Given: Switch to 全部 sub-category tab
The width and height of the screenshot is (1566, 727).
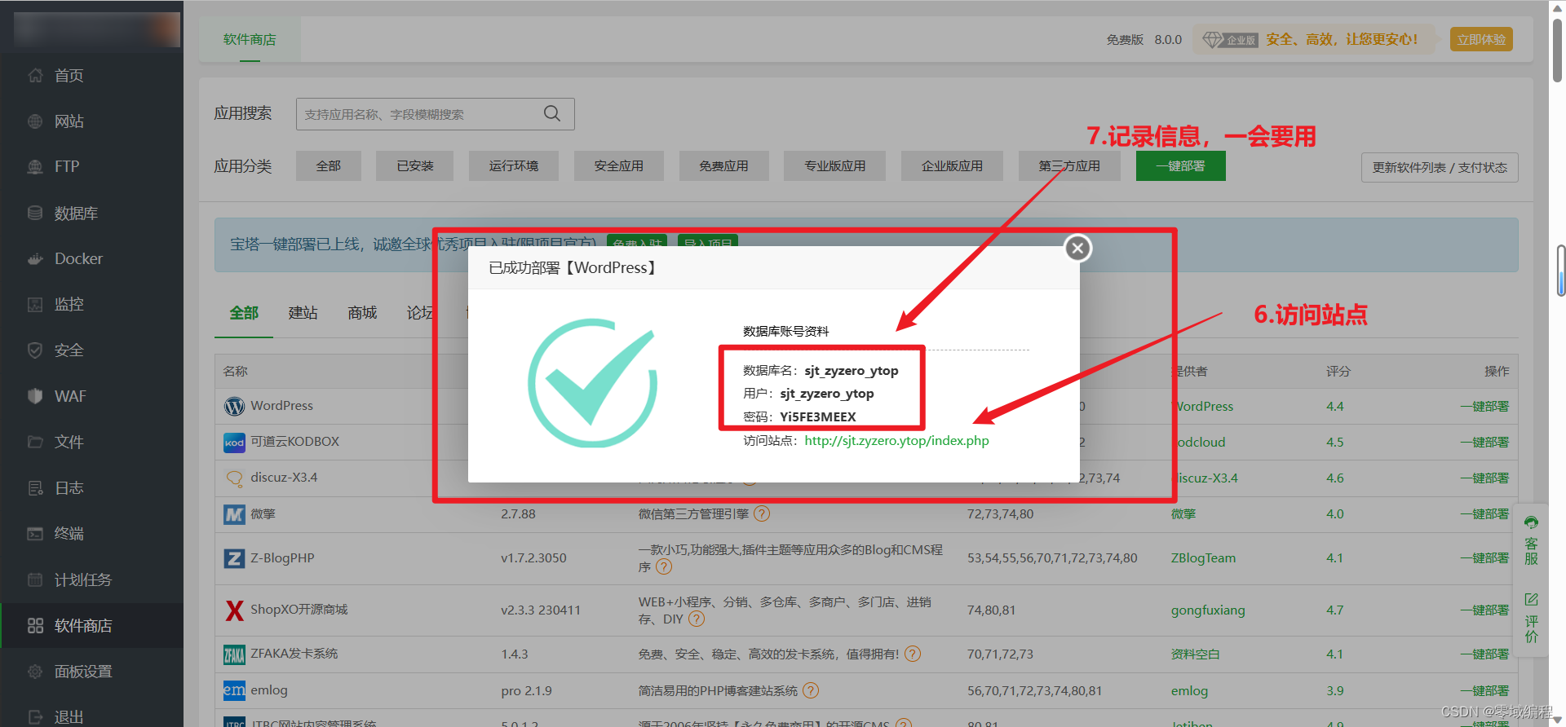Looking at the screenshot, I should click(x=244, y=313).
